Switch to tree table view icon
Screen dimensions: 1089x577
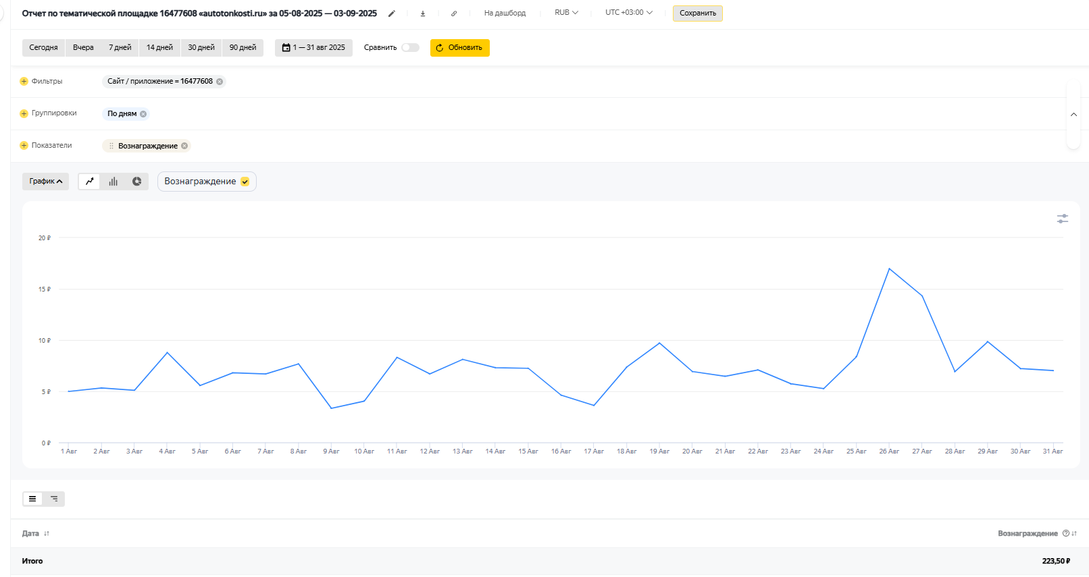point(54,499)
